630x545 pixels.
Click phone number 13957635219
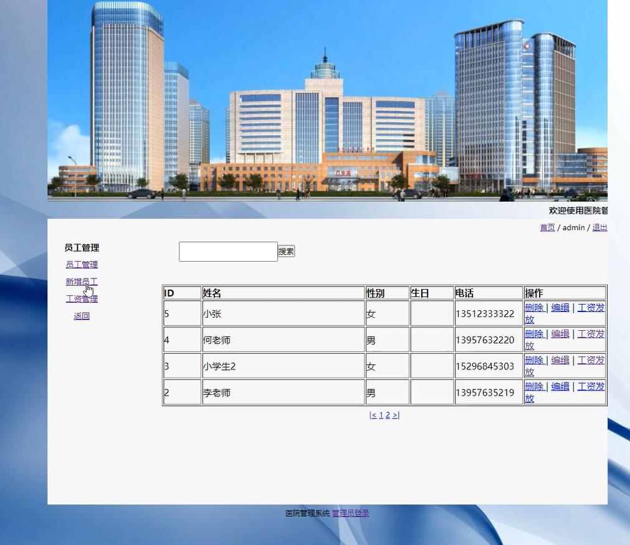(x=485, y=393)
